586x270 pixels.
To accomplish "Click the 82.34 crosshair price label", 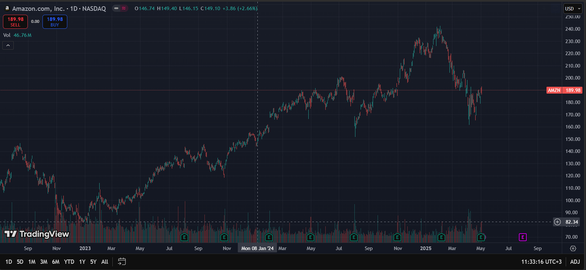I will (572, 222).
